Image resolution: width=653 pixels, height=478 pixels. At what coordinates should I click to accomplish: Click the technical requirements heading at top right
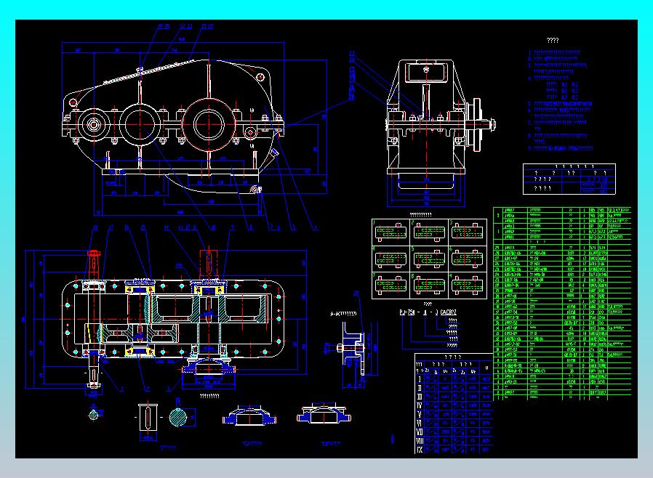point(552,41)
